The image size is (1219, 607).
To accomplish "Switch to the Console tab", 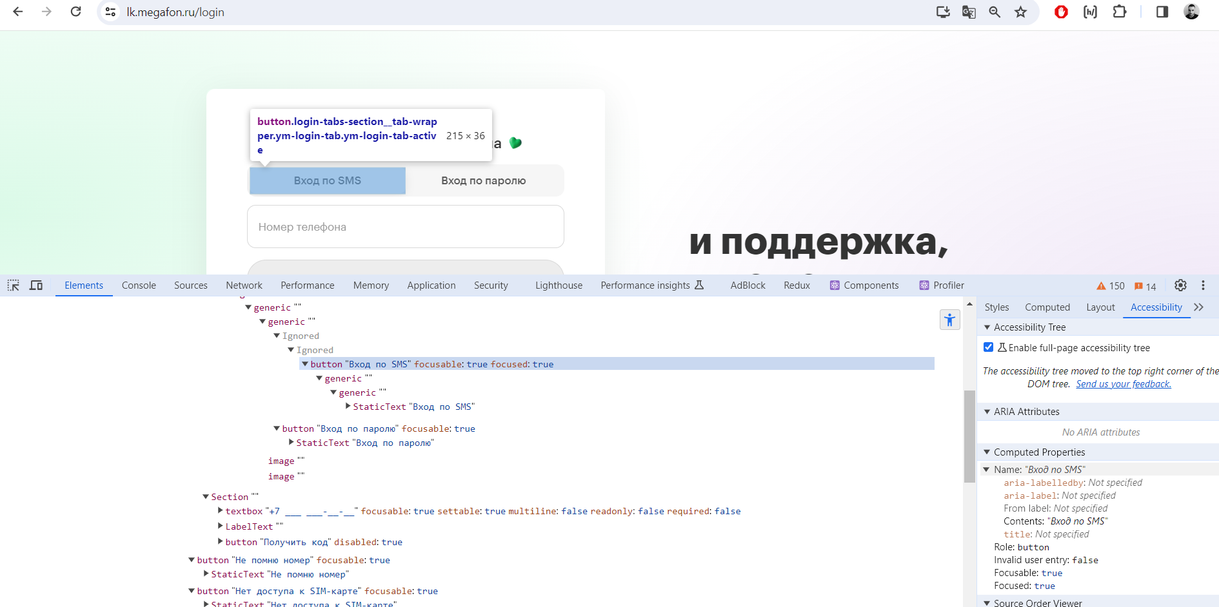I will point(139,285).
